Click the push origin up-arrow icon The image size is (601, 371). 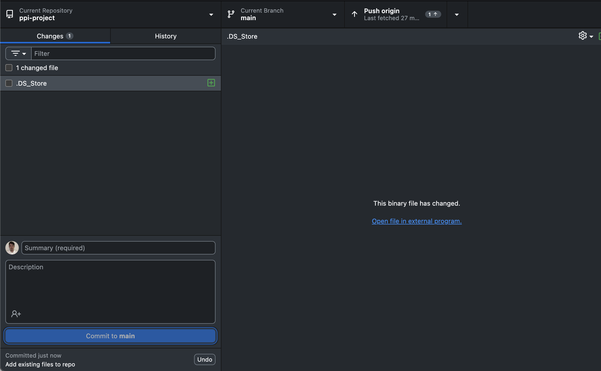coord(354,14)
